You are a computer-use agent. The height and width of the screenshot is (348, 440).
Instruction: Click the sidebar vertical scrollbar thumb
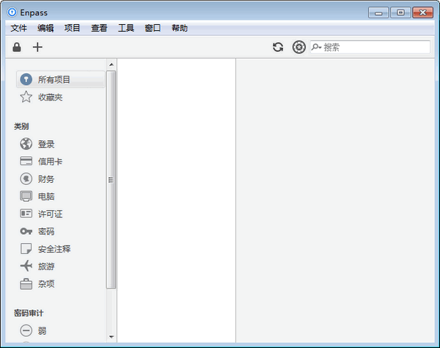tap(111, 179)
